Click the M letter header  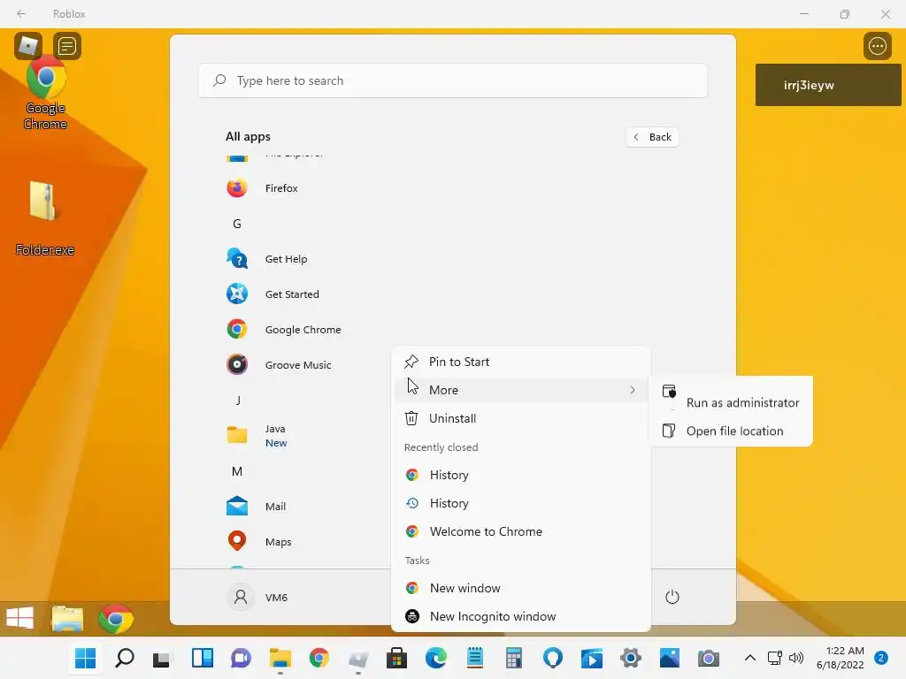[237, 471]
